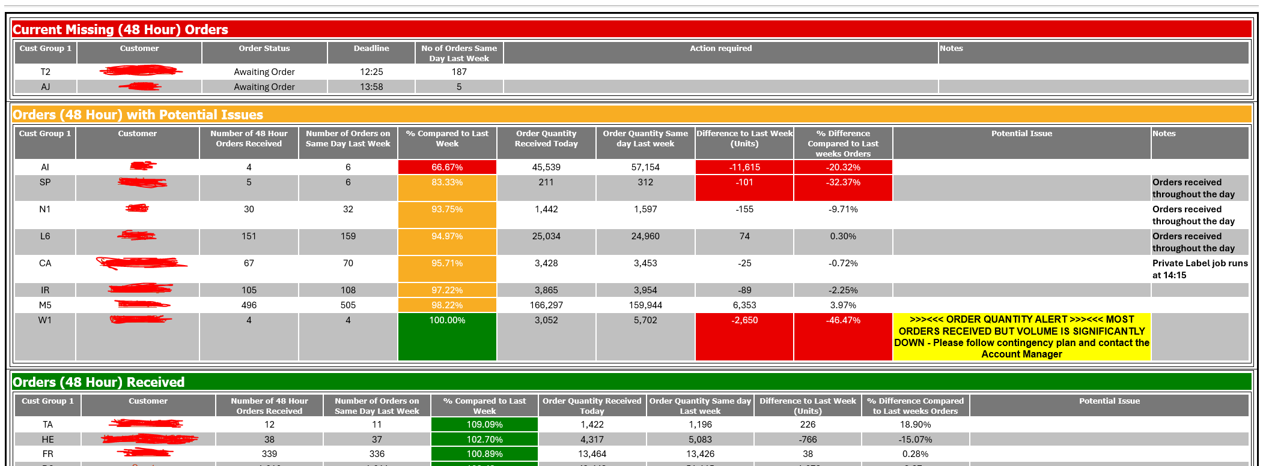Click the Private Label job runs note
The width and height of the screenshot is (1263, 466).
1199,269
